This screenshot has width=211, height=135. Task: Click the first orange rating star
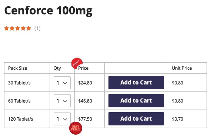[6, 28]
